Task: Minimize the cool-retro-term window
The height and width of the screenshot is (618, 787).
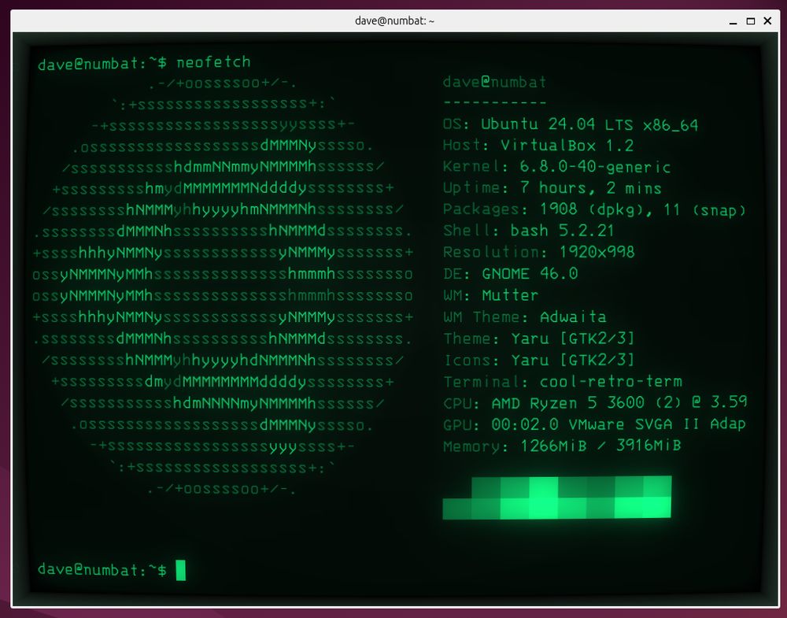Action: click(732, 20)
